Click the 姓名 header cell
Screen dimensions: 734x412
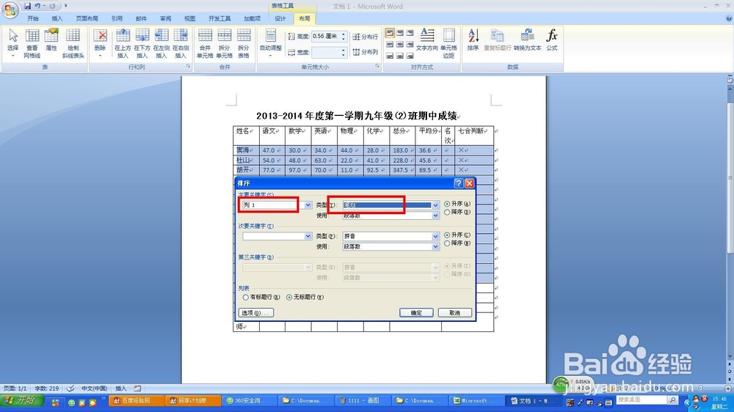[x=246, y=135]
